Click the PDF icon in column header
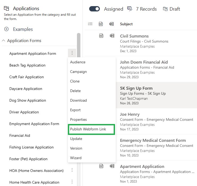The width and height of the screenshot is (197, 186). pos(101,24)
